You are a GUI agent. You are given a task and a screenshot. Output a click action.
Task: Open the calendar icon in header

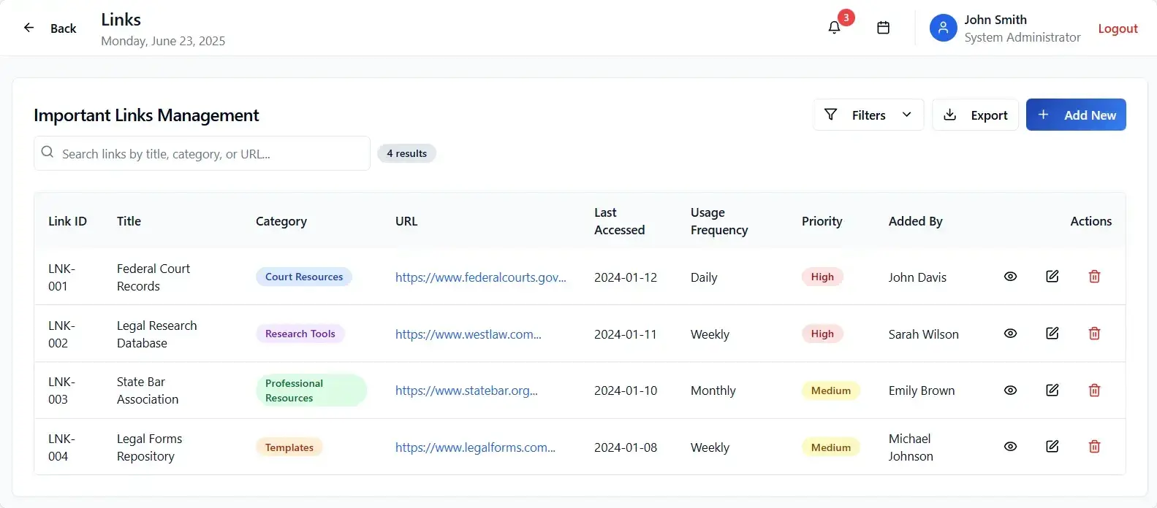click(883, 28)
